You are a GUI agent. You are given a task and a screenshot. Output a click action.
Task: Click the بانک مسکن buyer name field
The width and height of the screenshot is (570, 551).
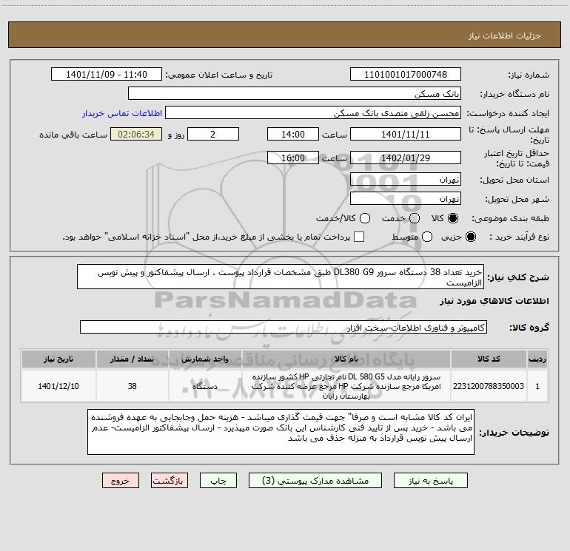tap(295, 93)
